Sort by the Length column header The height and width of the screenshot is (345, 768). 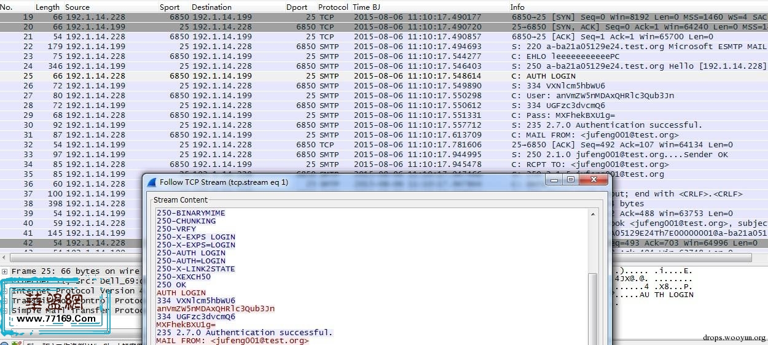point(47,7)
